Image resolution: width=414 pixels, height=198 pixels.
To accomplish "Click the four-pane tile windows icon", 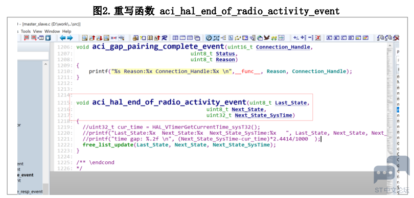I will [x=175, y=38].
